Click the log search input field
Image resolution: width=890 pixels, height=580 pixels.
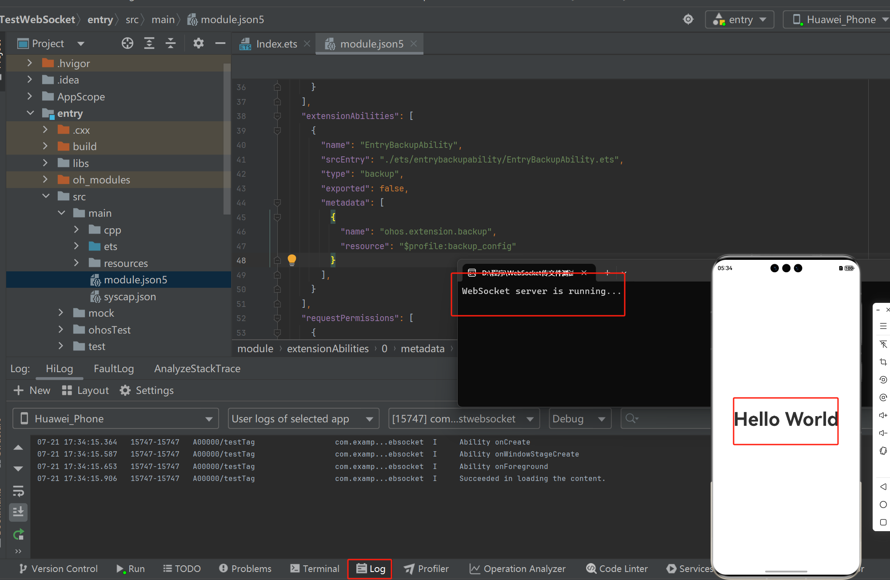(x=667, y=418)
